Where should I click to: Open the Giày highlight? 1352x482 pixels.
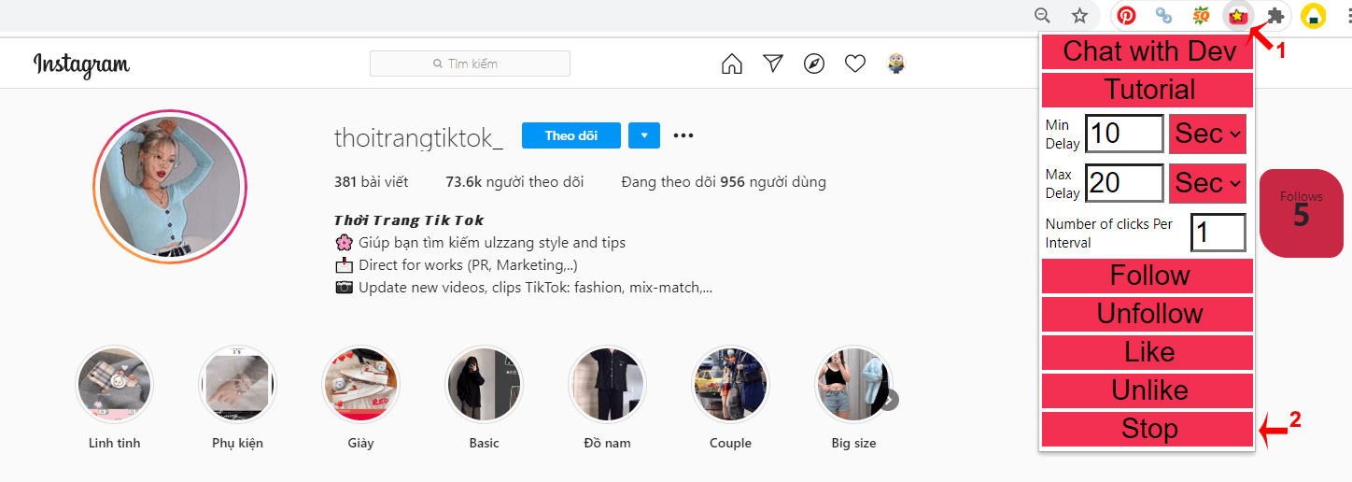coord(360,385)
